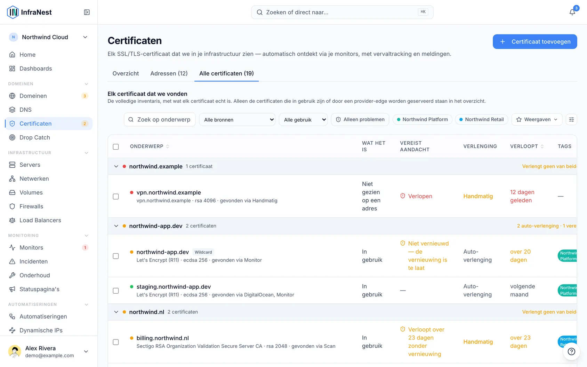Open staging.northwind-app.dev certificate link
This screenshot has width=587, height=367.
pyautogui.click(x=174, y=287)
